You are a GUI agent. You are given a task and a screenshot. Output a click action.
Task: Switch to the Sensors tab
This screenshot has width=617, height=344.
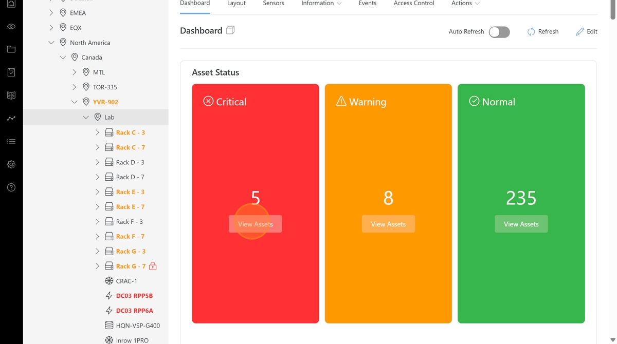pos(274,4)
